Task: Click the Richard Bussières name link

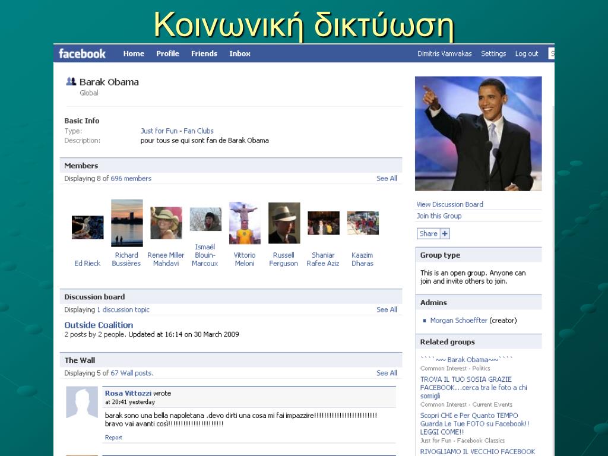Action: coord(126,259)
